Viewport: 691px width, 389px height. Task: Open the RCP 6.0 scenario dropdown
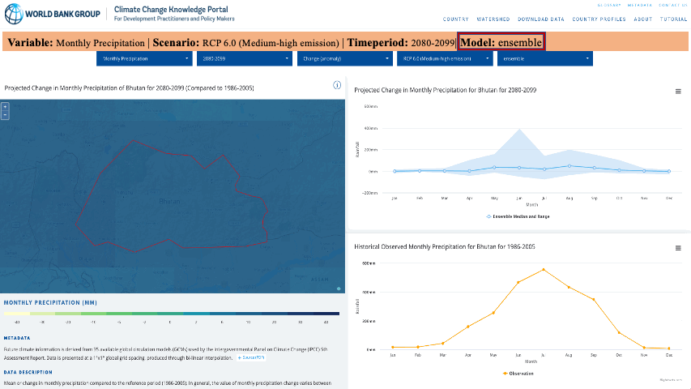pyautogui.click(x=445, y=59)
